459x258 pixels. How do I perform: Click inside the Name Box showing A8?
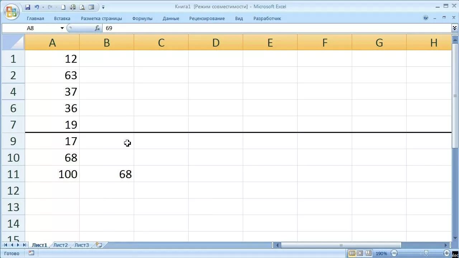tap(31, 28)
